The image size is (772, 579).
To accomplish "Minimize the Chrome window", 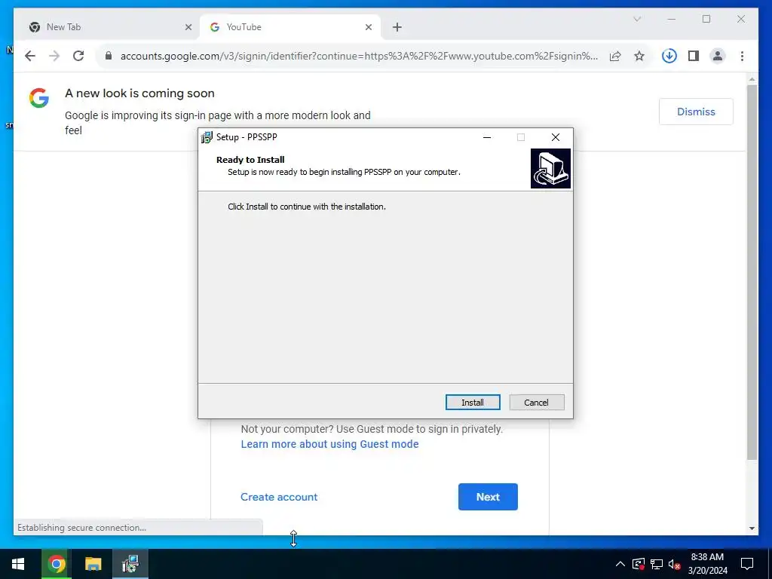I will tap(672, 19).
